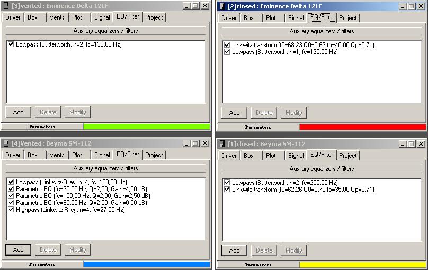Click Parameters label in [2]closed Eminence window
This screenshot has height=270, width=428.
258,127
